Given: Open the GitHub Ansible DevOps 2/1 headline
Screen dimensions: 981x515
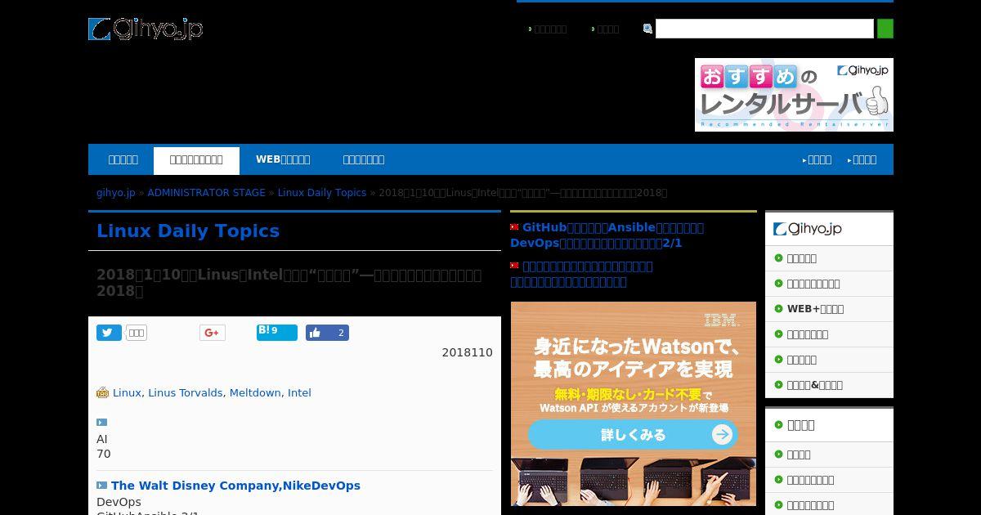Looking at the screenshot, I should pyautogui.click(x=607, y=235).
